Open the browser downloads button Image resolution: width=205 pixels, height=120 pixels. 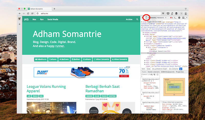coord(181,14)
